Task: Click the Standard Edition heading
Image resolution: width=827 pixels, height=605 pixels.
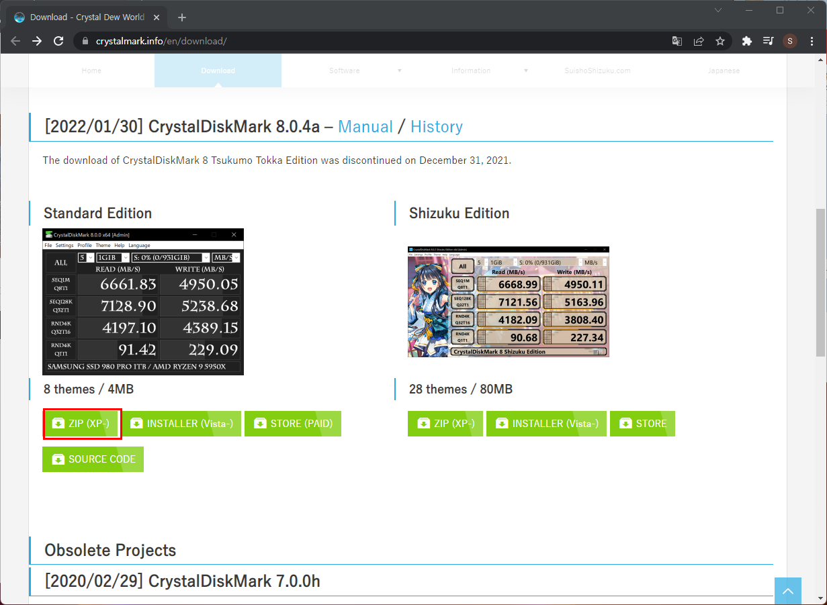Action: coord(97,214)
